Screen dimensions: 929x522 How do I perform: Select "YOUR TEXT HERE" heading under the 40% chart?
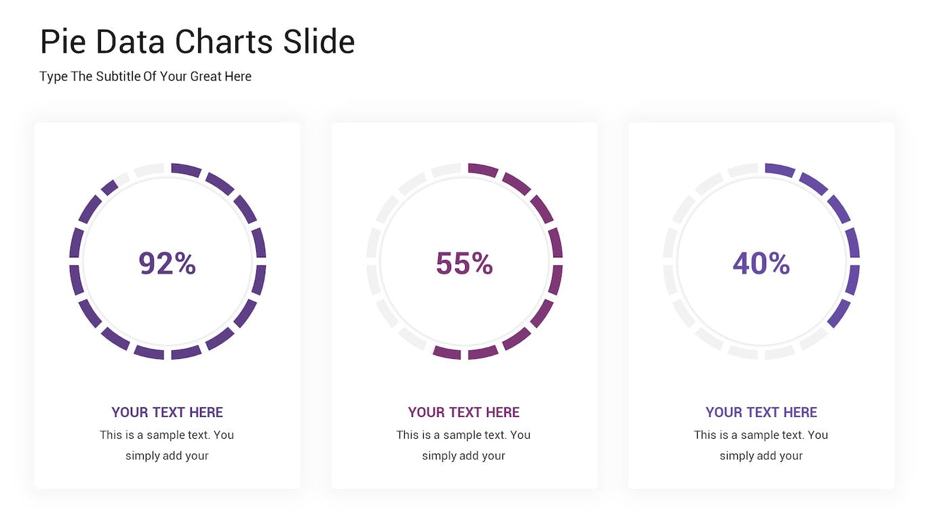(x=762, y=412)
